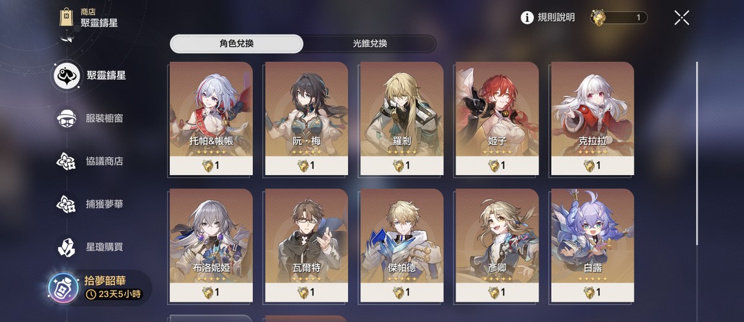Choose the 阮・梅 character card

click(x=307, y=118)
